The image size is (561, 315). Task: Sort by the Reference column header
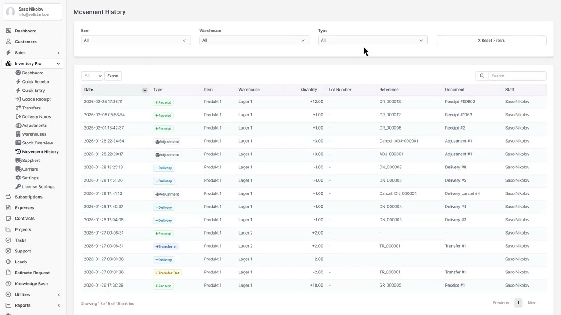tap(389, 90)
